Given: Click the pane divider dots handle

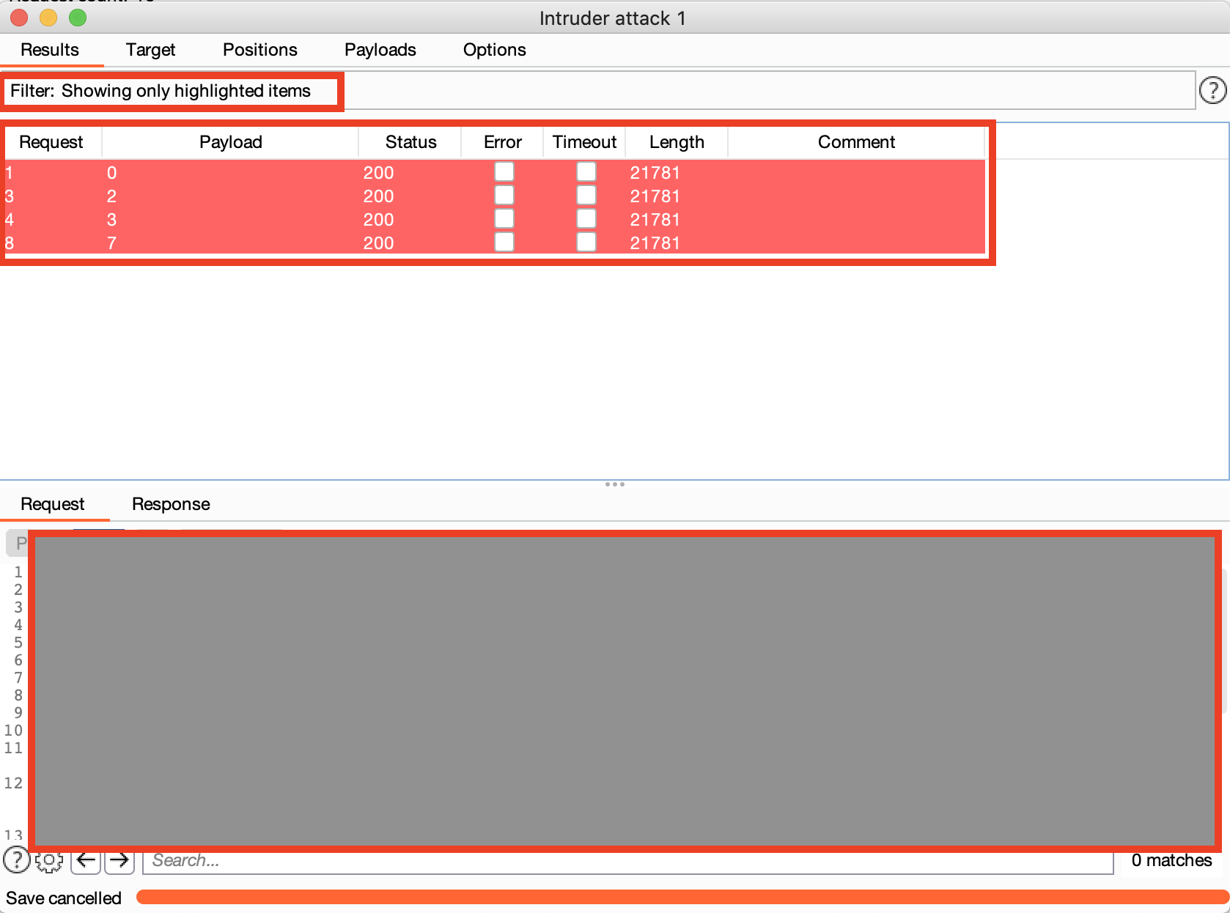Looking at the screenshot, I should pyautogui.click(x=615, y=484).
